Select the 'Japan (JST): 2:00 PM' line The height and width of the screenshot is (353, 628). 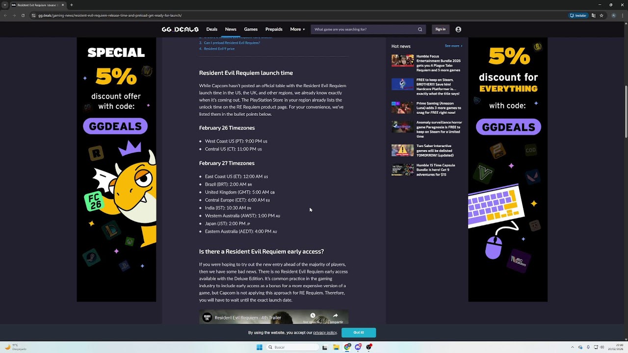coord(228,224)
